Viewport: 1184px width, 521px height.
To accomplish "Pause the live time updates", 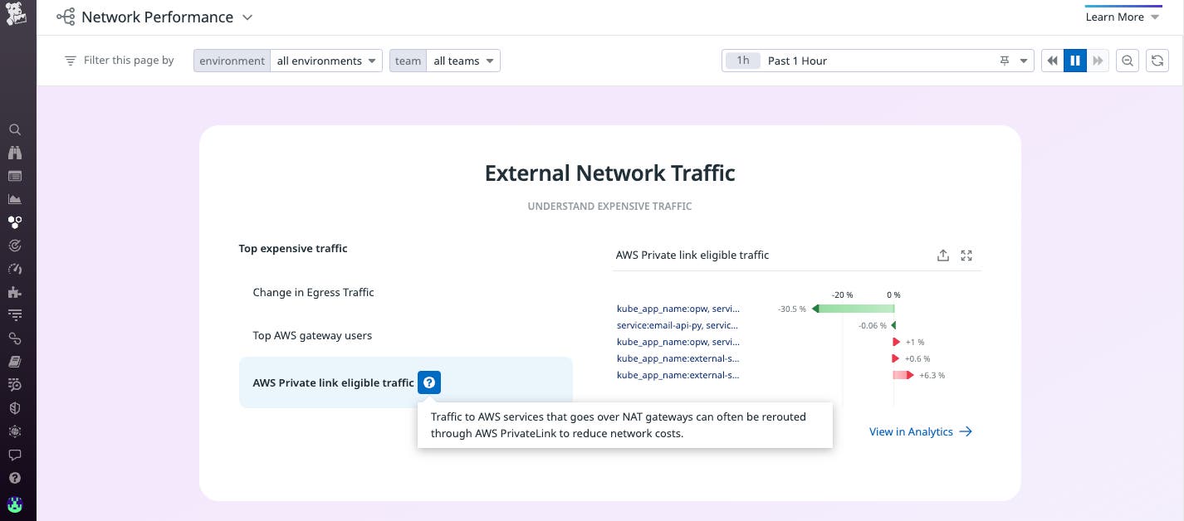I will 1075,60.
